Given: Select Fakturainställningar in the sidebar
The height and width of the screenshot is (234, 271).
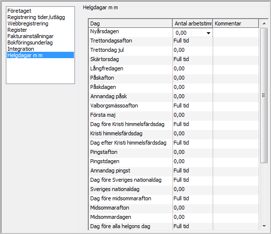Looking at the screenshot, I should click(30, 36).
